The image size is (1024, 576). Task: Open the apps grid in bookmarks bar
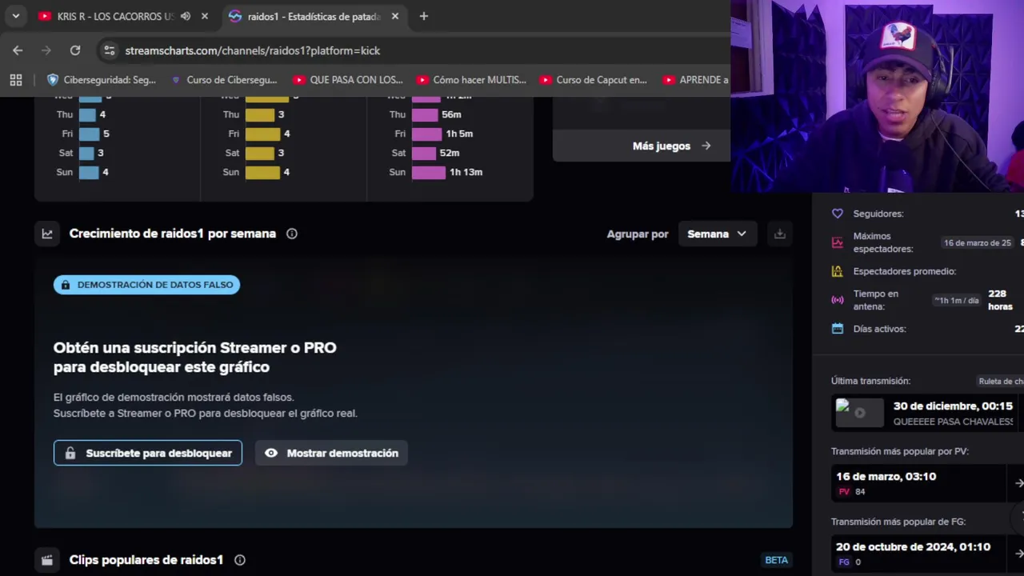tap(16, 80)
